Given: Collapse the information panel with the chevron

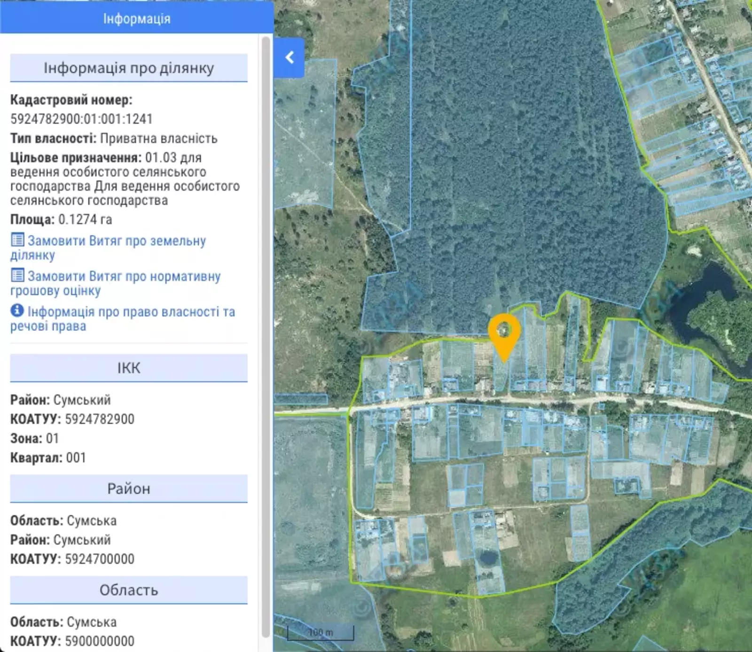Looking at the screenshot, I should (290, 58).
